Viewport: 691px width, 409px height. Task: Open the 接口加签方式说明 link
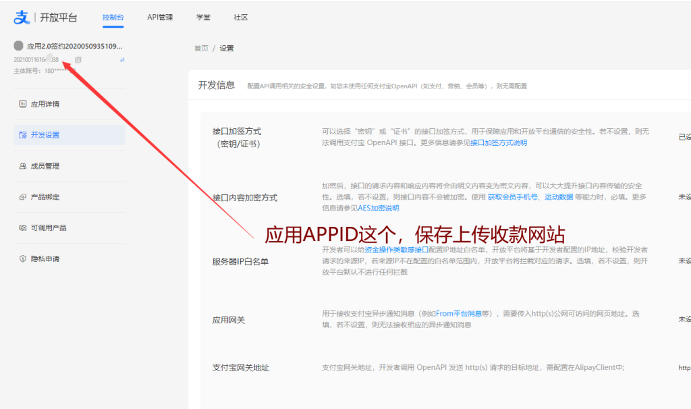coord(499,143)
